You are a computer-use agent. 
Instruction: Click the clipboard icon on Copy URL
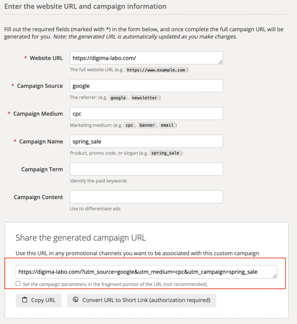click(24, 300)
